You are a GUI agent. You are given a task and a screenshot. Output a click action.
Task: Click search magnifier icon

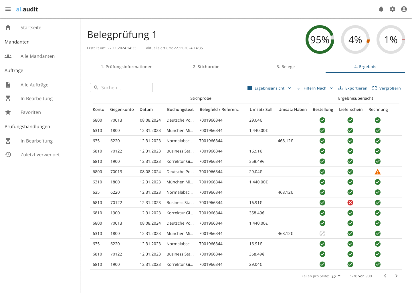(96, 88)
